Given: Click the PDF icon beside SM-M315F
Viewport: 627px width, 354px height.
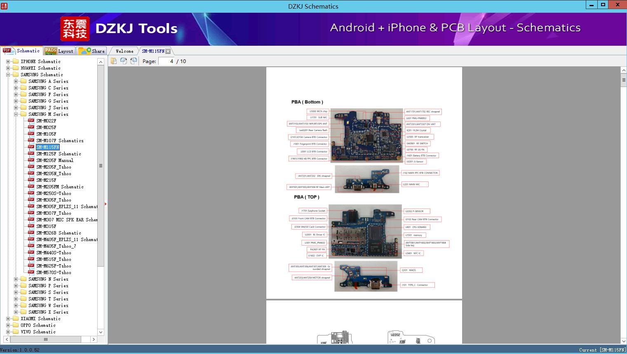Looking at the screenshot, I should (31, 226).
